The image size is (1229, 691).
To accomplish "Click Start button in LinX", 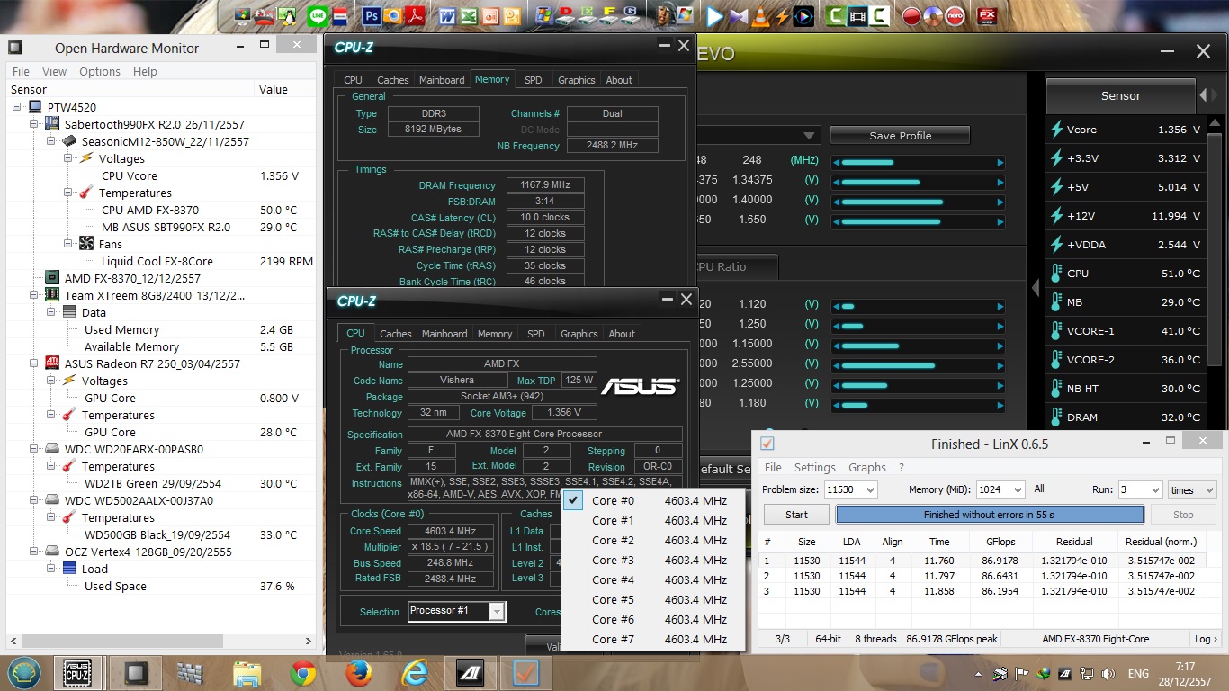I will click(x=797, y=515).
